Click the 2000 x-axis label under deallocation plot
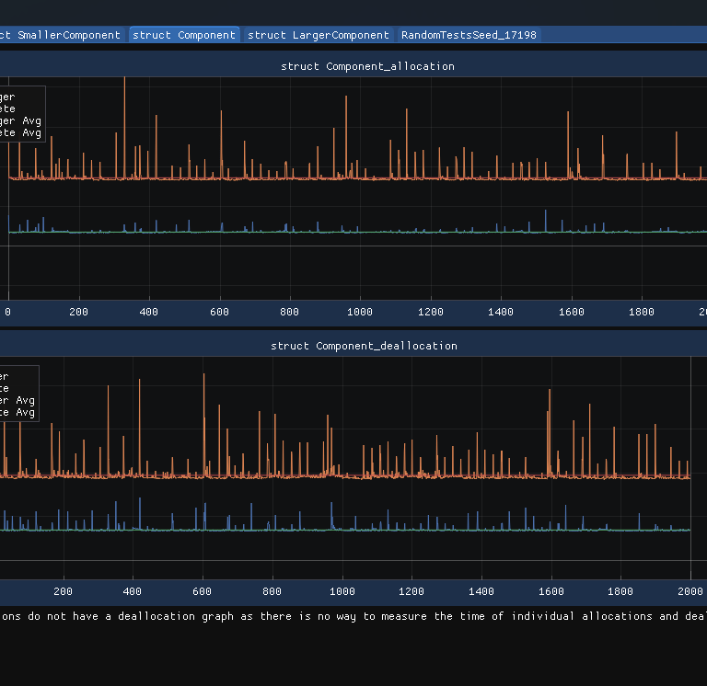This screenshot has width=707, height=686. click(690, 591)
